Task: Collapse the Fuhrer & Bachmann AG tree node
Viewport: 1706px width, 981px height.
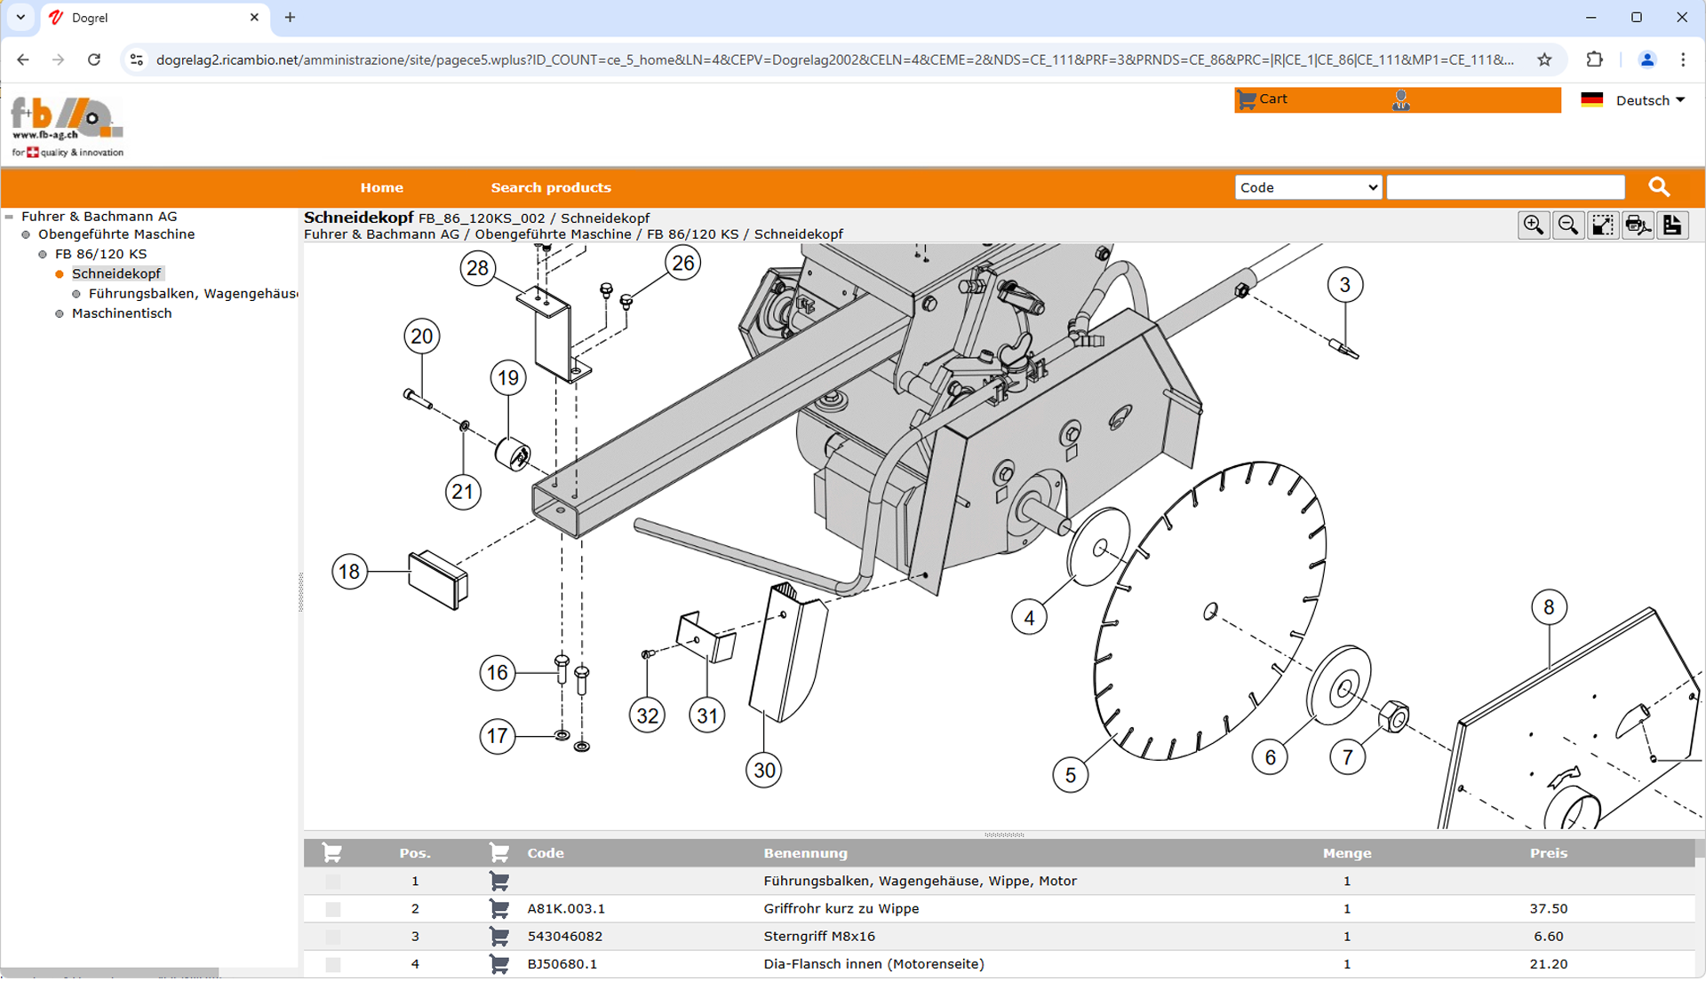Action: pyautogui.click(x=9, y=217)
